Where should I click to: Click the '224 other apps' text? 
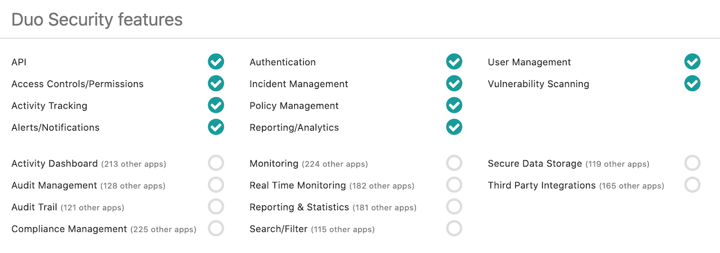click(335, 164)
